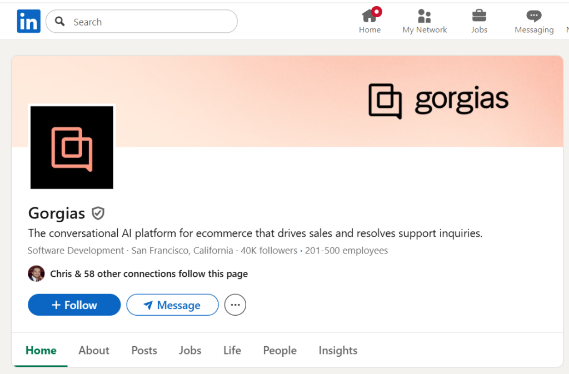Open the Jobs briefcase icon
The image size is (569, 374).
point(478,17)
